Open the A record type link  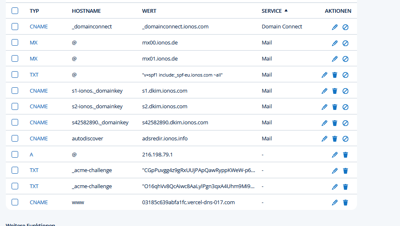pyautogui.click(x=31, y=155)
